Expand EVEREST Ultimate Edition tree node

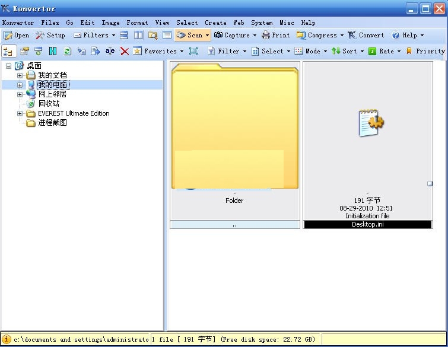tap(20, 113)
